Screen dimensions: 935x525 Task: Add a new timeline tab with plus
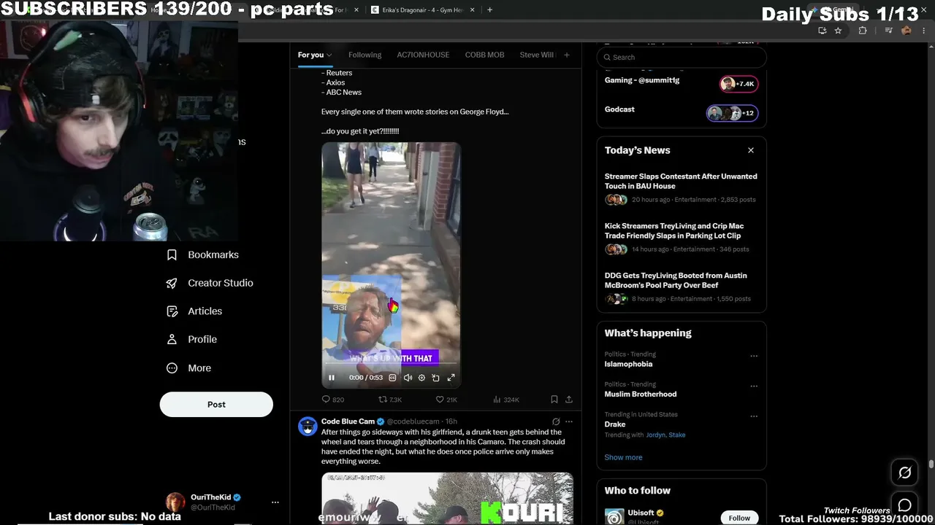click(566, 55)
